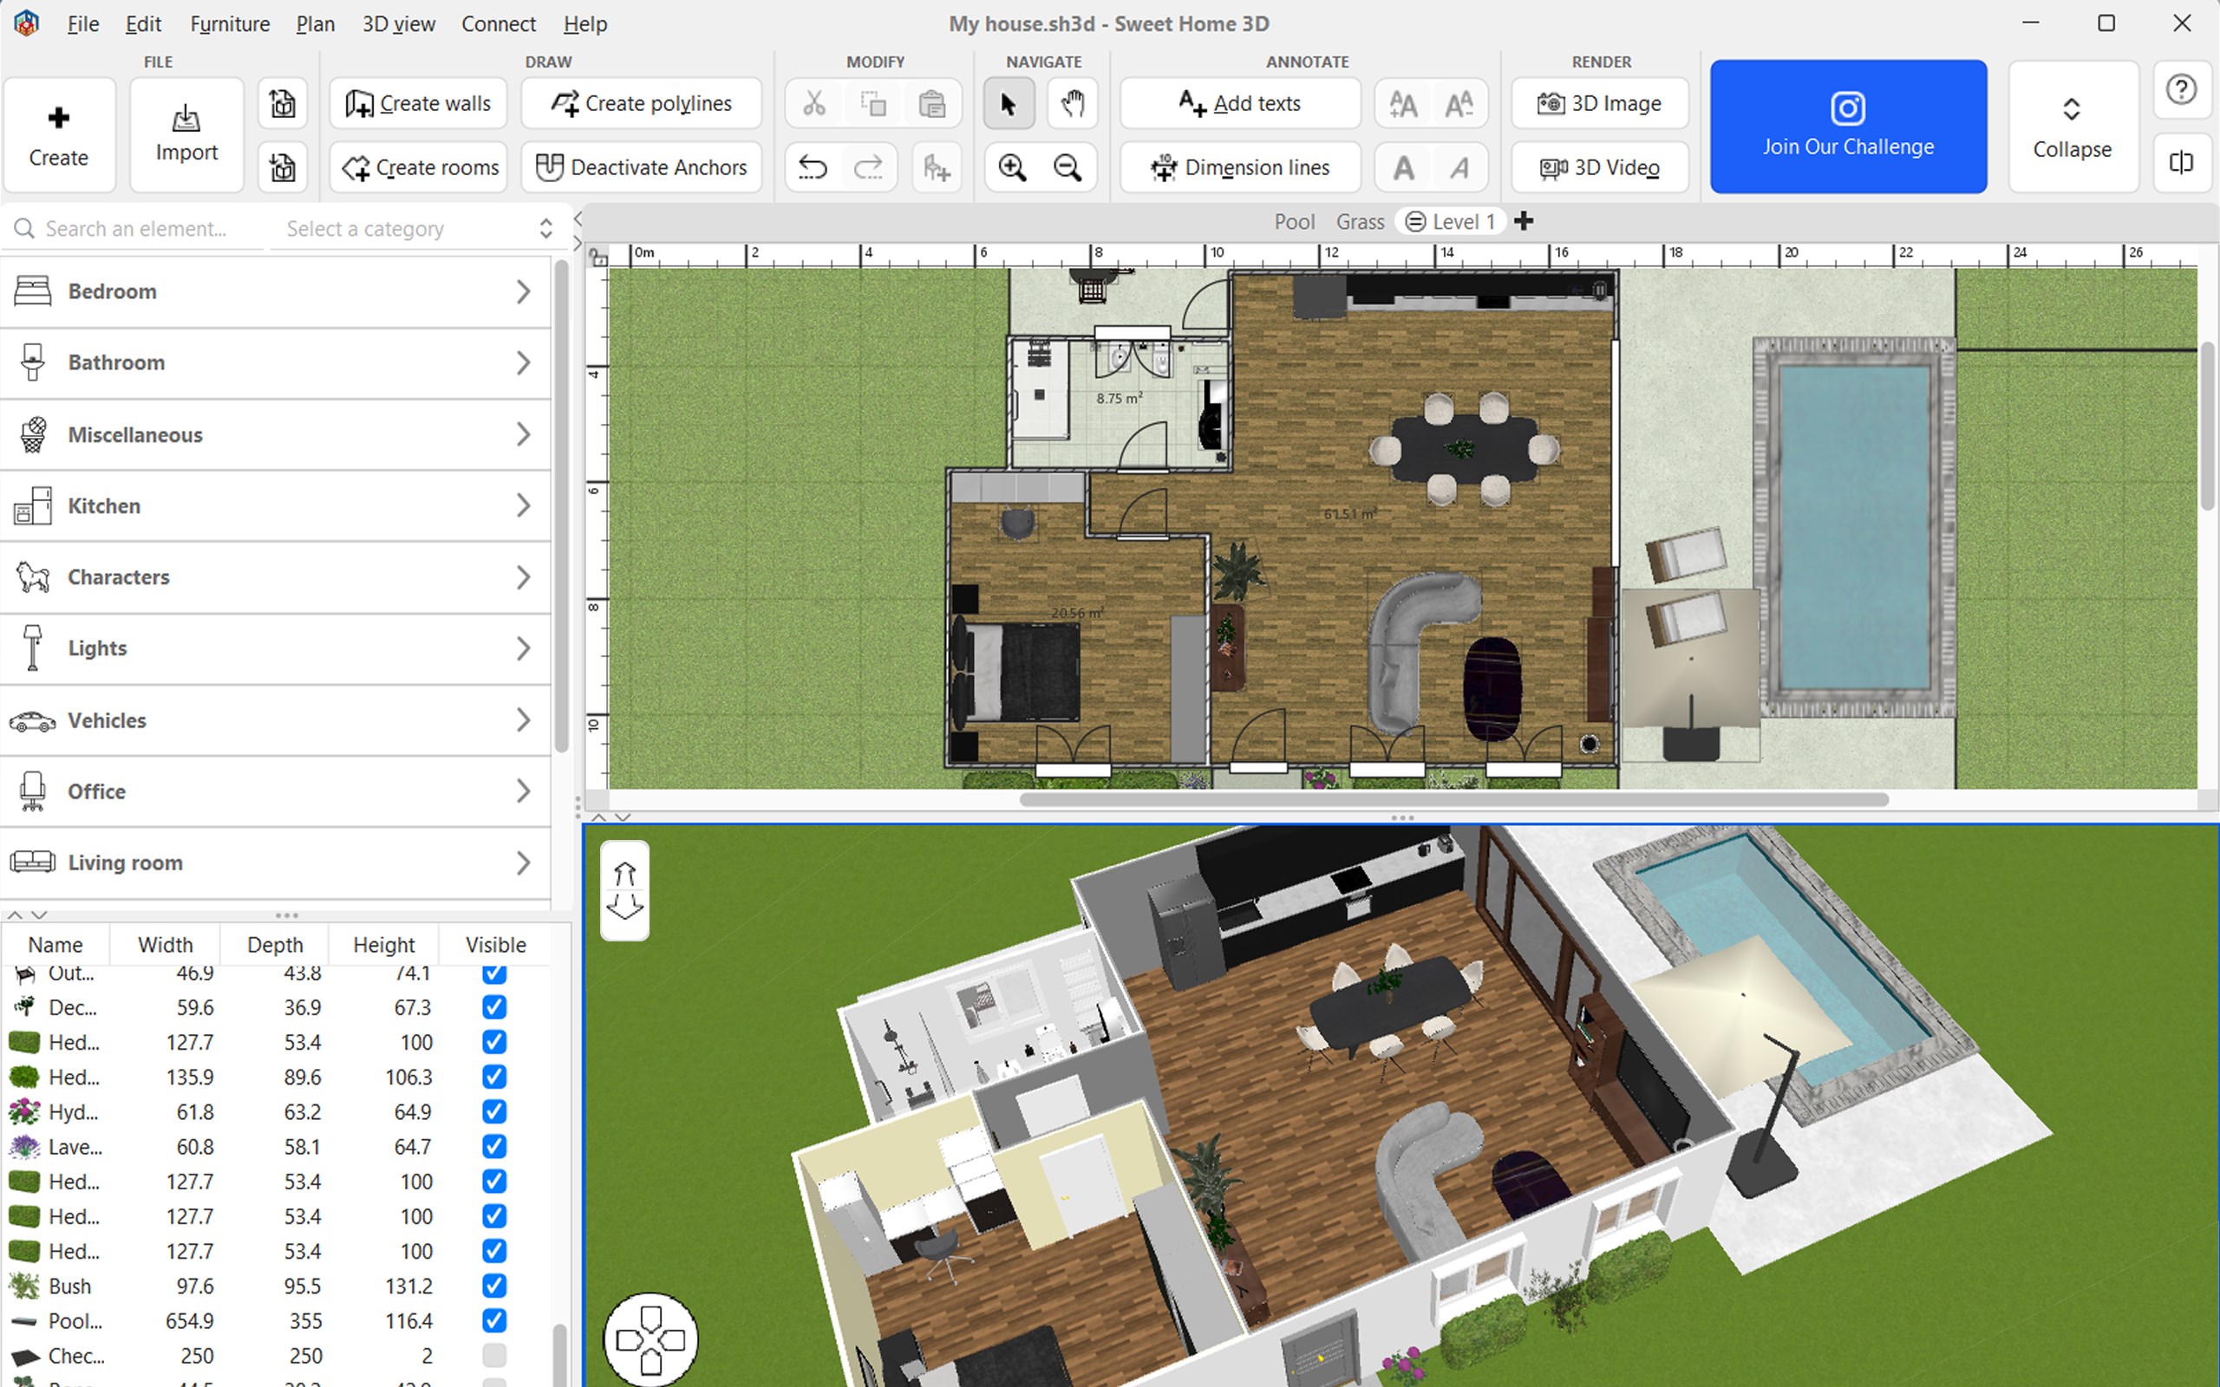Uncheck visibility for the Pool item

[494, 1321]
